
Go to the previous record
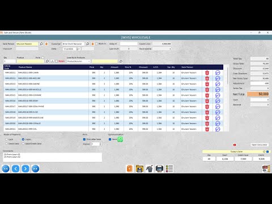click(15, 168)
